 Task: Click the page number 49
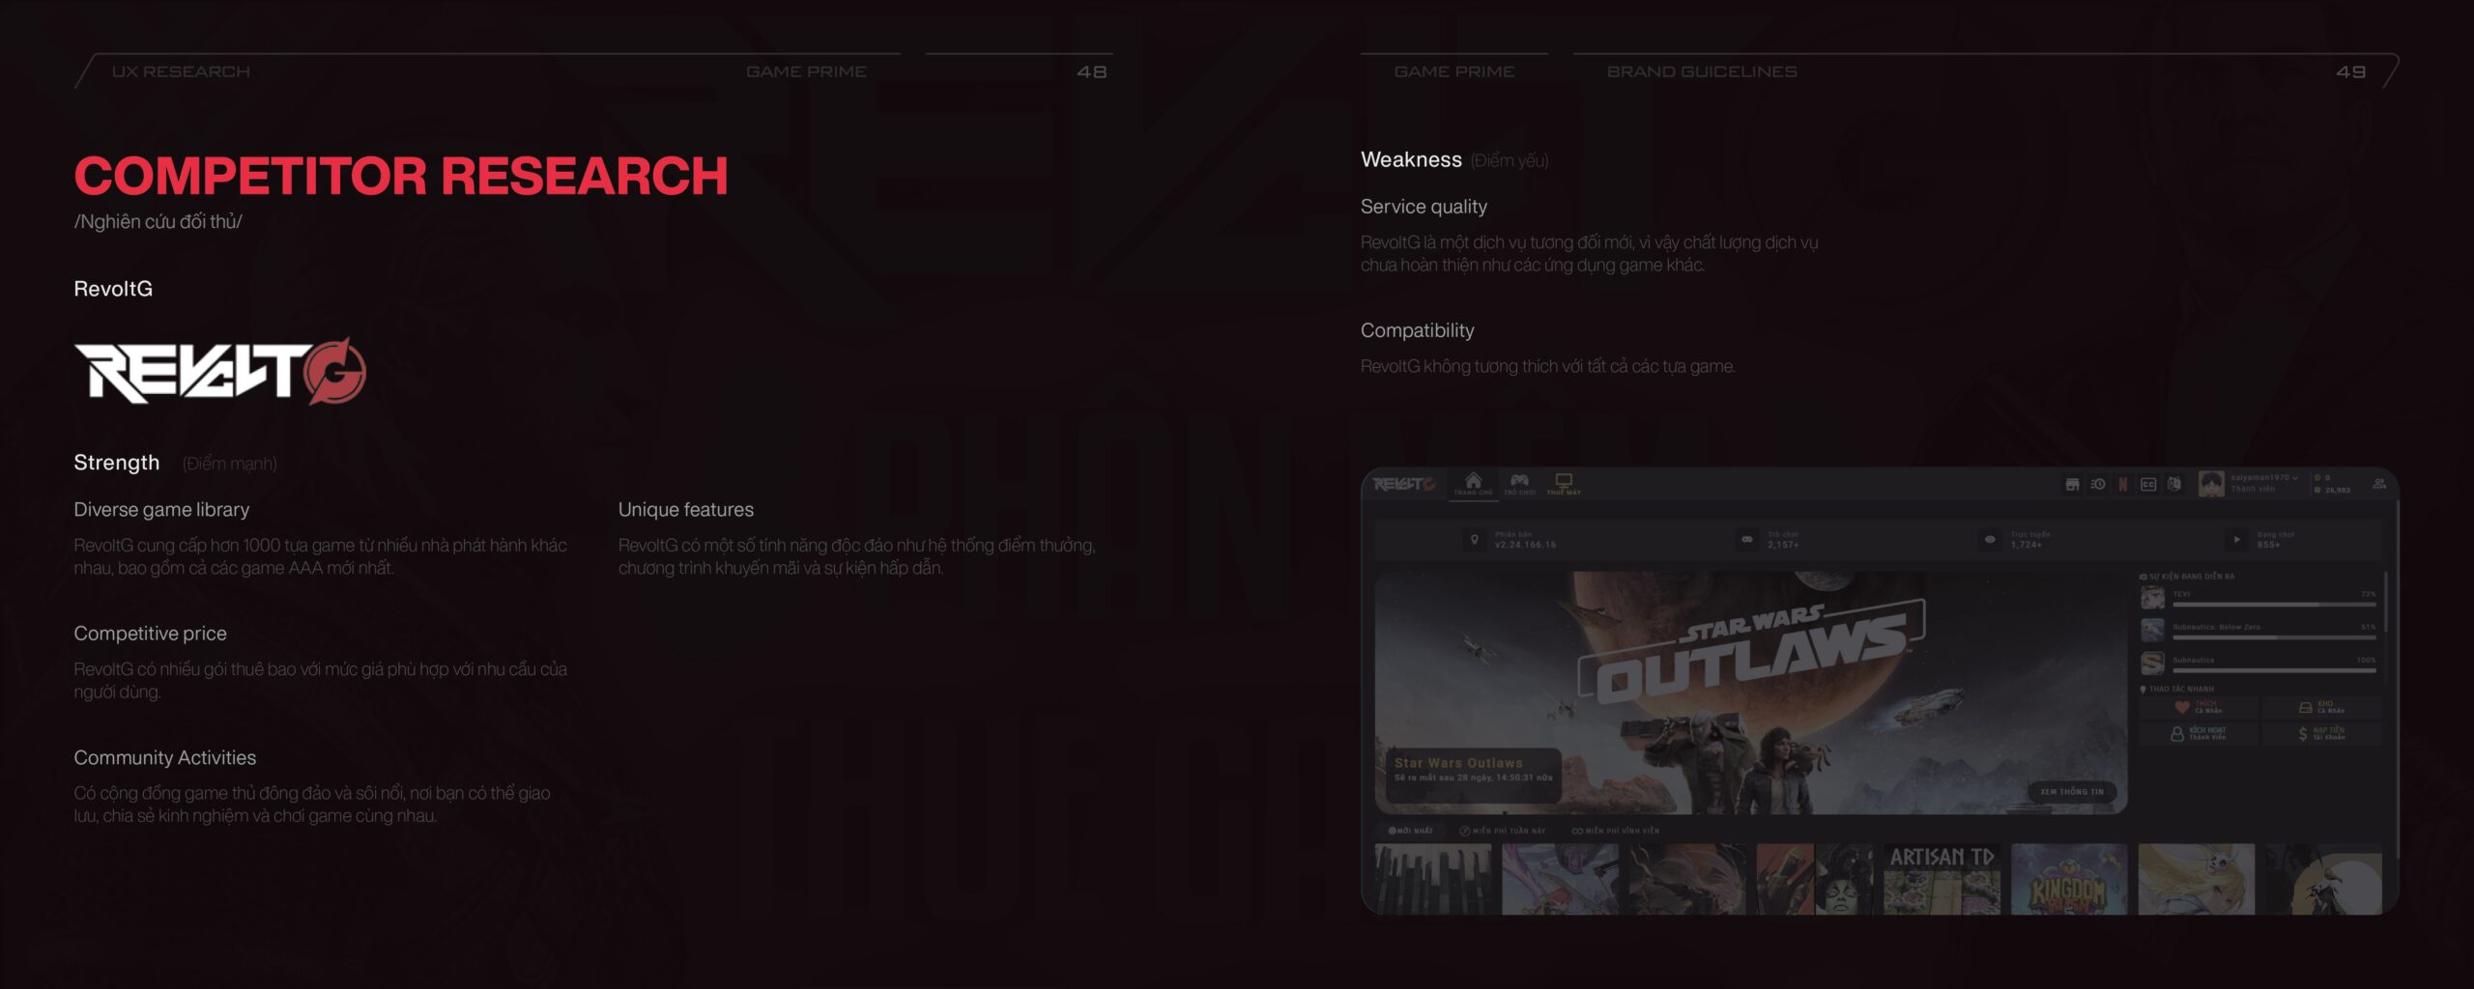(2351, 71)
